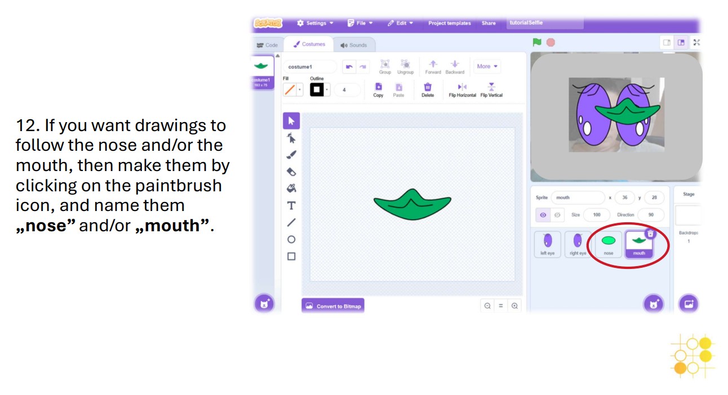Choose the Line drawing tool
The width and height of the screenshot is (728, 395).
pyautogui.click(x=291, y=223)
